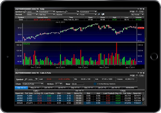Open the chart window options menu icon
This screenshot has height=113, width=161.
point(132,12)
